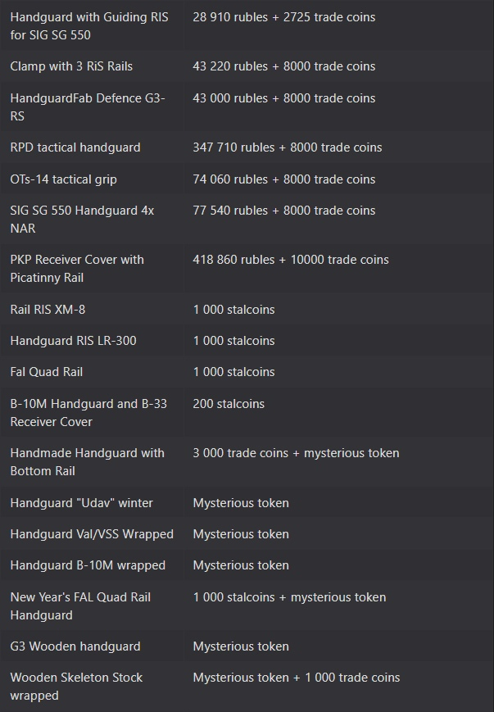Select the 200 stalcoins price cell

[x=229, y=404]
